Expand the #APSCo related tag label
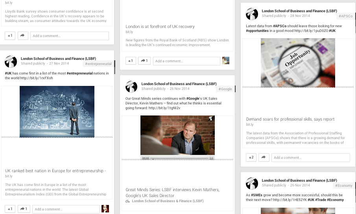This screenshot has width=356, height=214. click(x=345, y=16)
